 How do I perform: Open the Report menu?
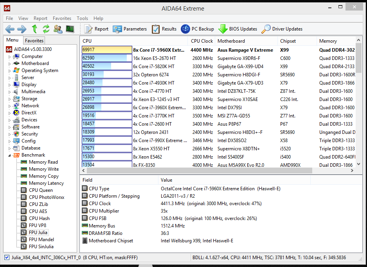40,18
